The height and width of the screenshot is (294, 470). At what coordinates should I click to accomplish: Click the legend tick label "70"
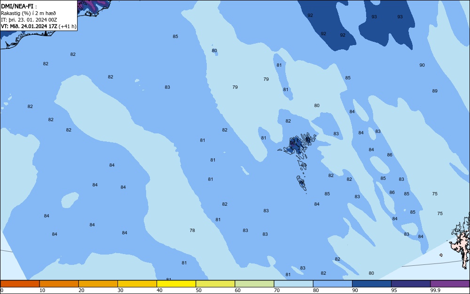click(277, 290)
